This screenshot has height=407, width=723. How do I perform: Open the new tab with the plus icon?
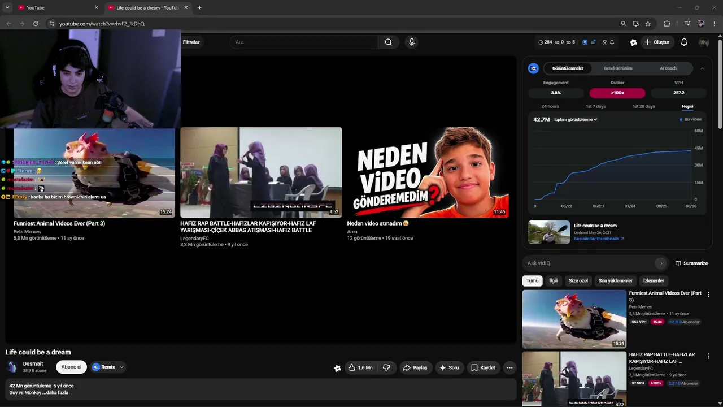199,8
